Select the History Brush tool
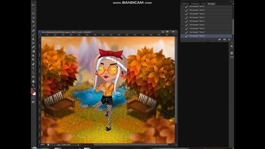 33,43
